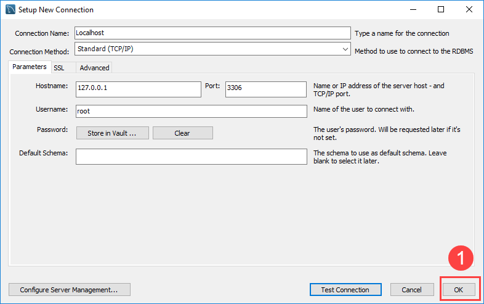Open Configure Server Management
The width and height of the screenshot is (484, 304).
(x=70, y=289)
